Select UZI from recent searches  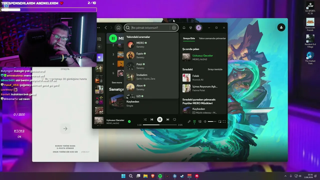[151, 96]
